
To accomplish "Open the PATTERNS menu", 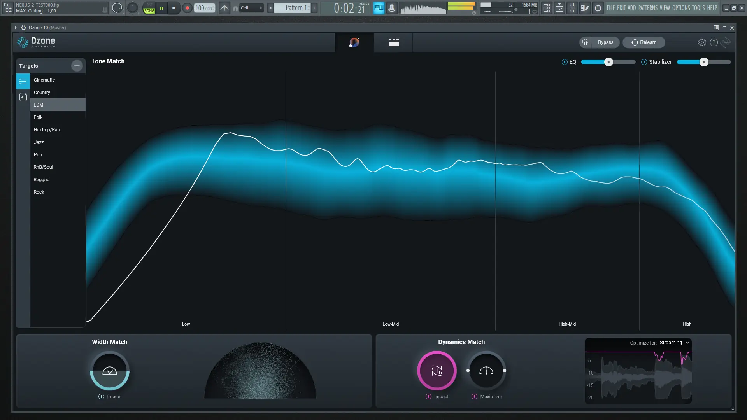I will [648, 8].
